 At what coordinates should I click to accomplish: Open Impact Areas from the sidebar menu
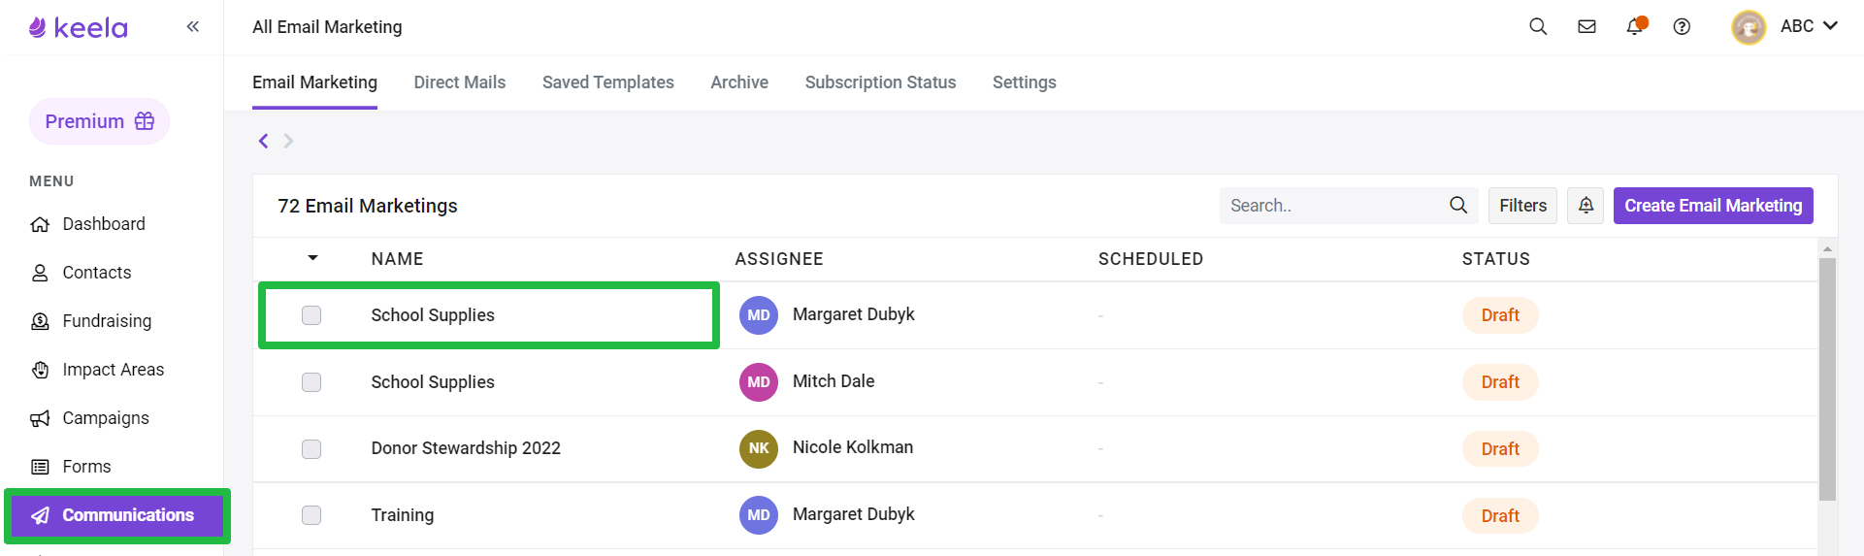pyautogui.click(x=114, y=370)
